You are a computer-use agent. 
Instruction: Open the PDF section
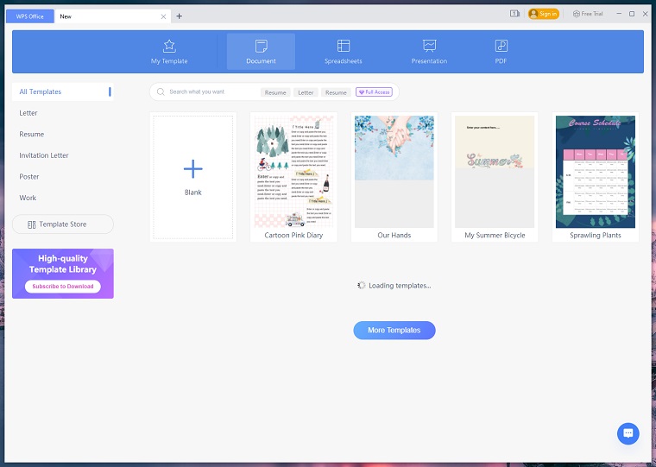(501, 52)
